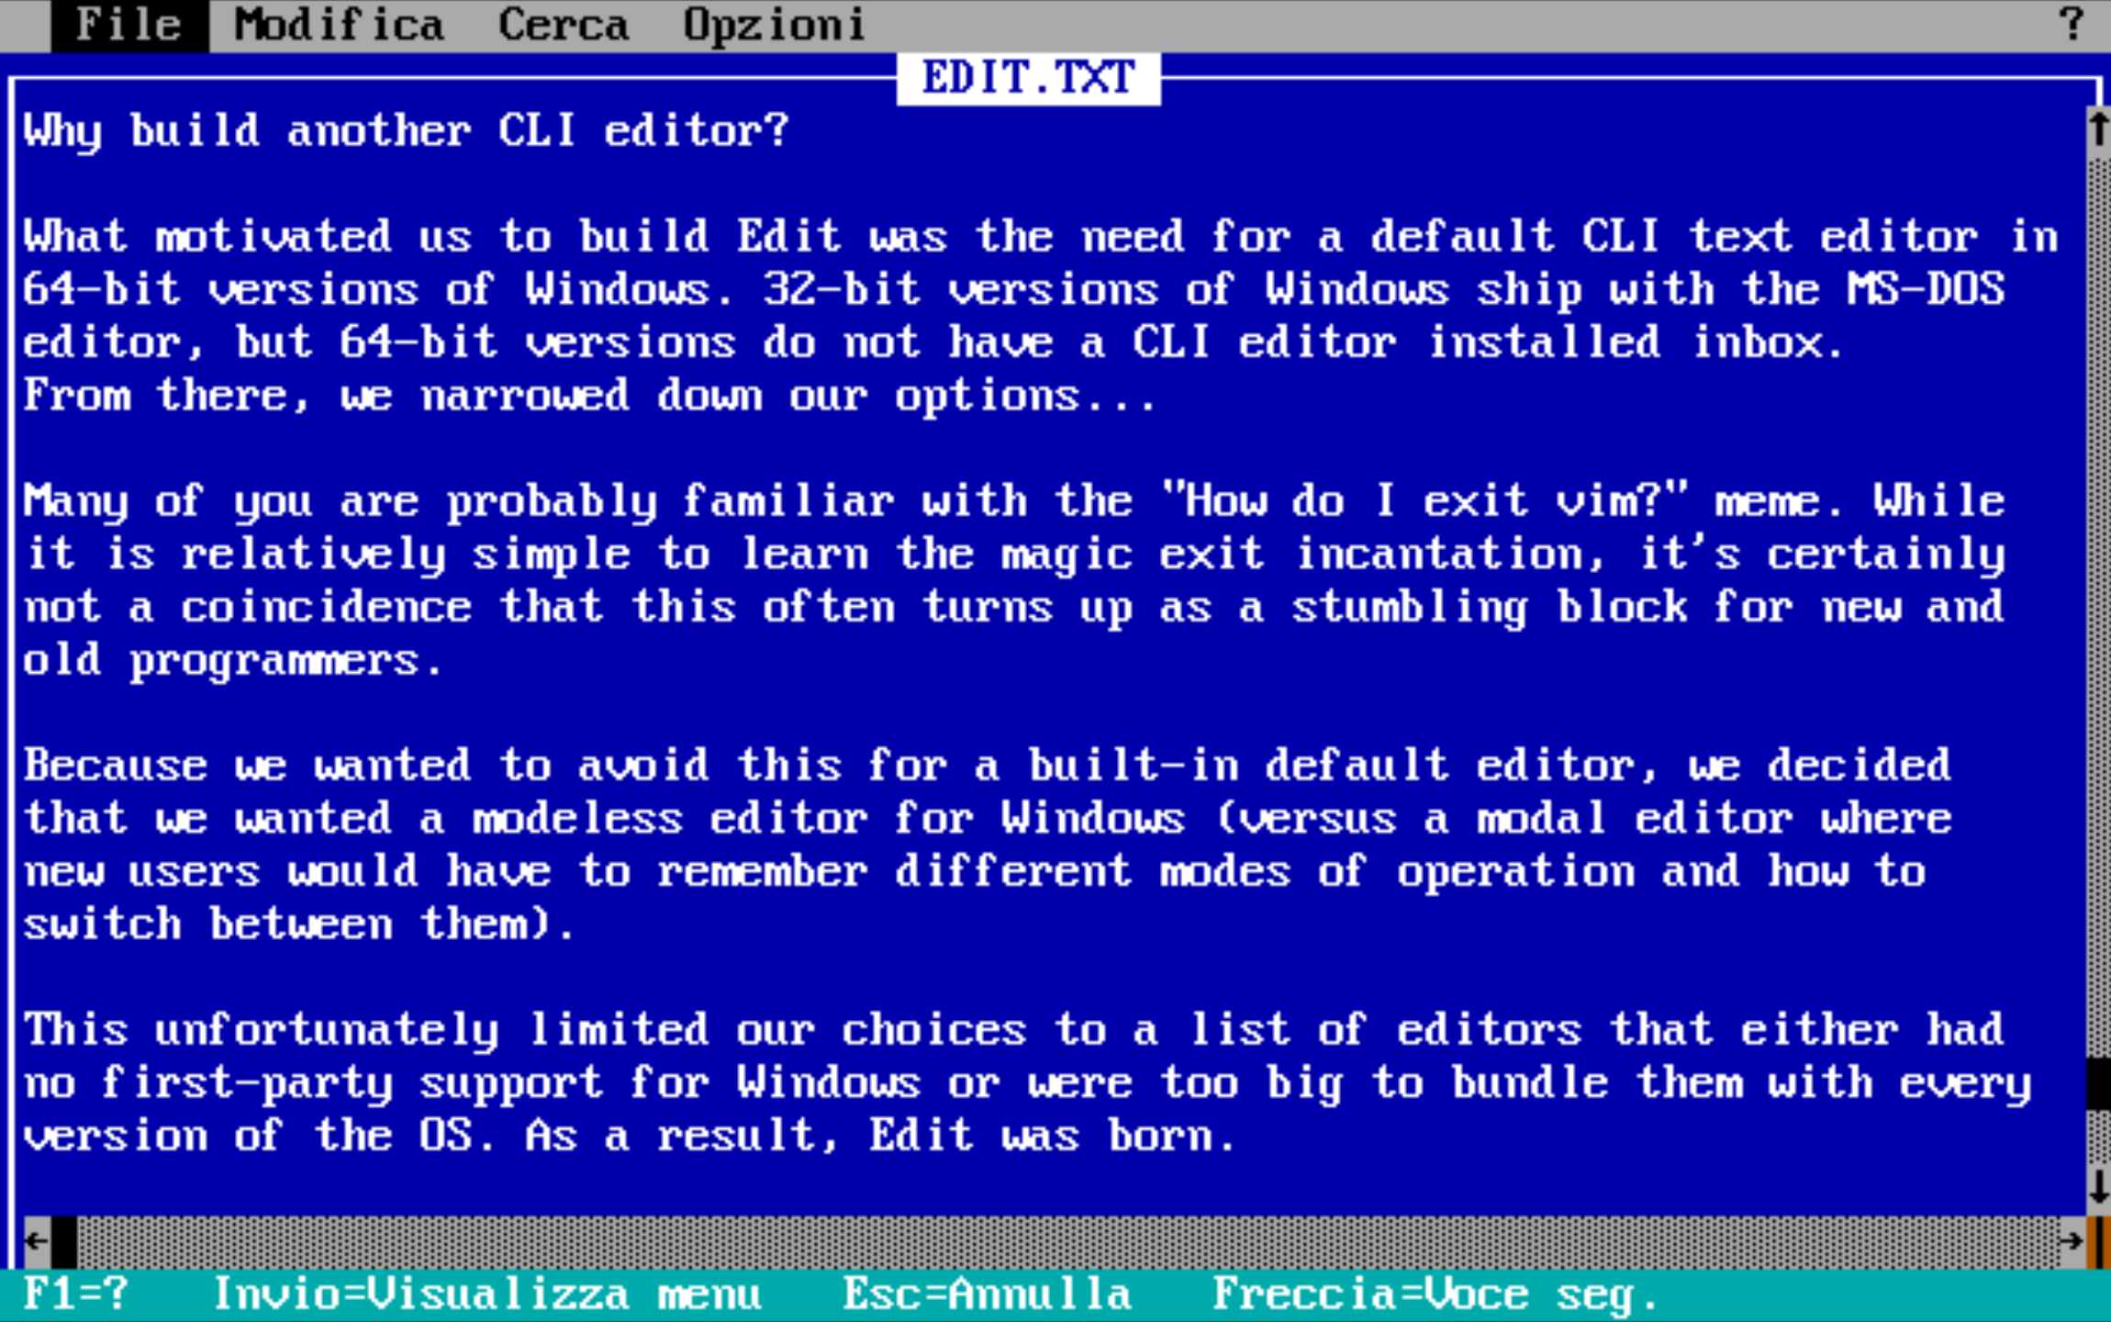Open the Modifica menu
The width and height of the screenshot is (2111, 1322).
coord(339,26)
